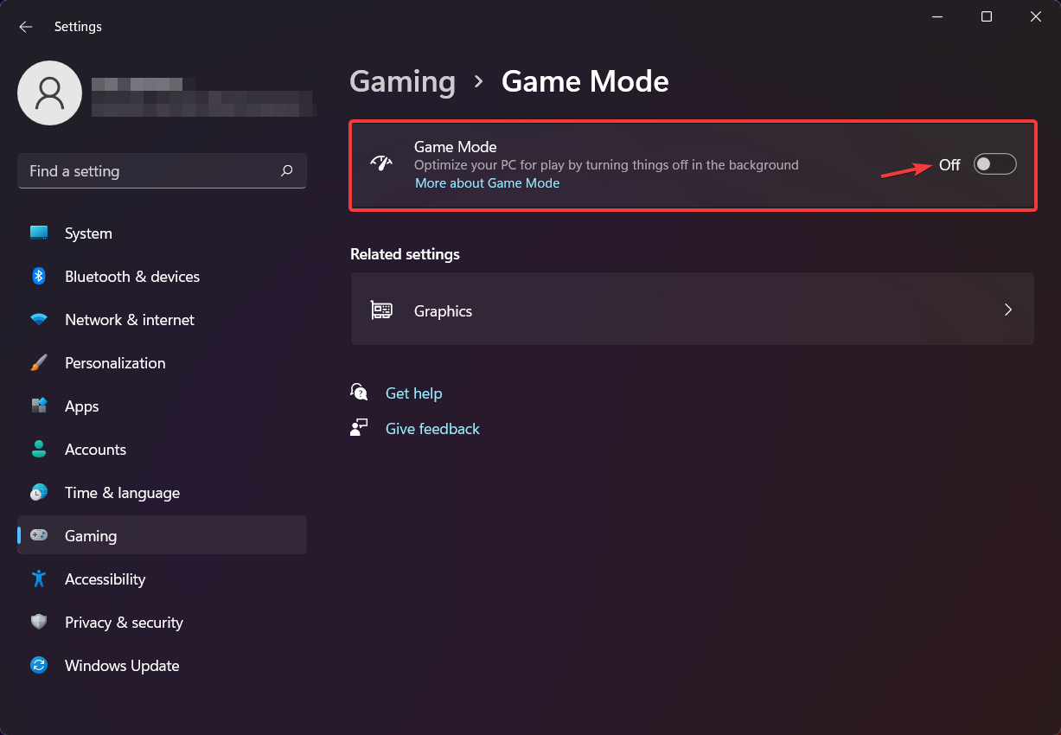Select the Apps icon

click(39, 406)
